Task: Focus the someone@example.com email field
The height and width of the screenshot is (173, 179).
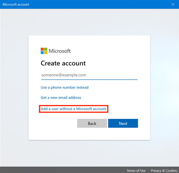Action: (89, 75)
